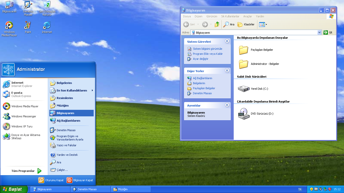Collapse the Sistem Görevleri panel
344x193 pixels.
227,41
